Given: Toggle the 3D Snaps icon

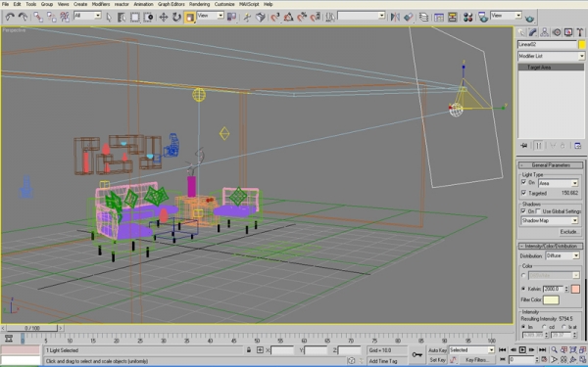Looking at the screenshot, I should pos(275,17).
